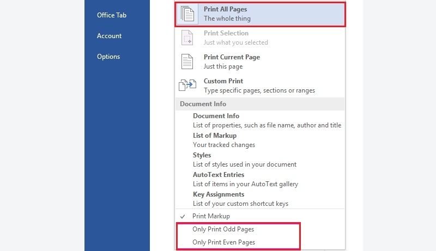This screenshot has width=436, height=251.
Task: Click the Print Selection greyed-out entry text
Action: click(236, 38)
